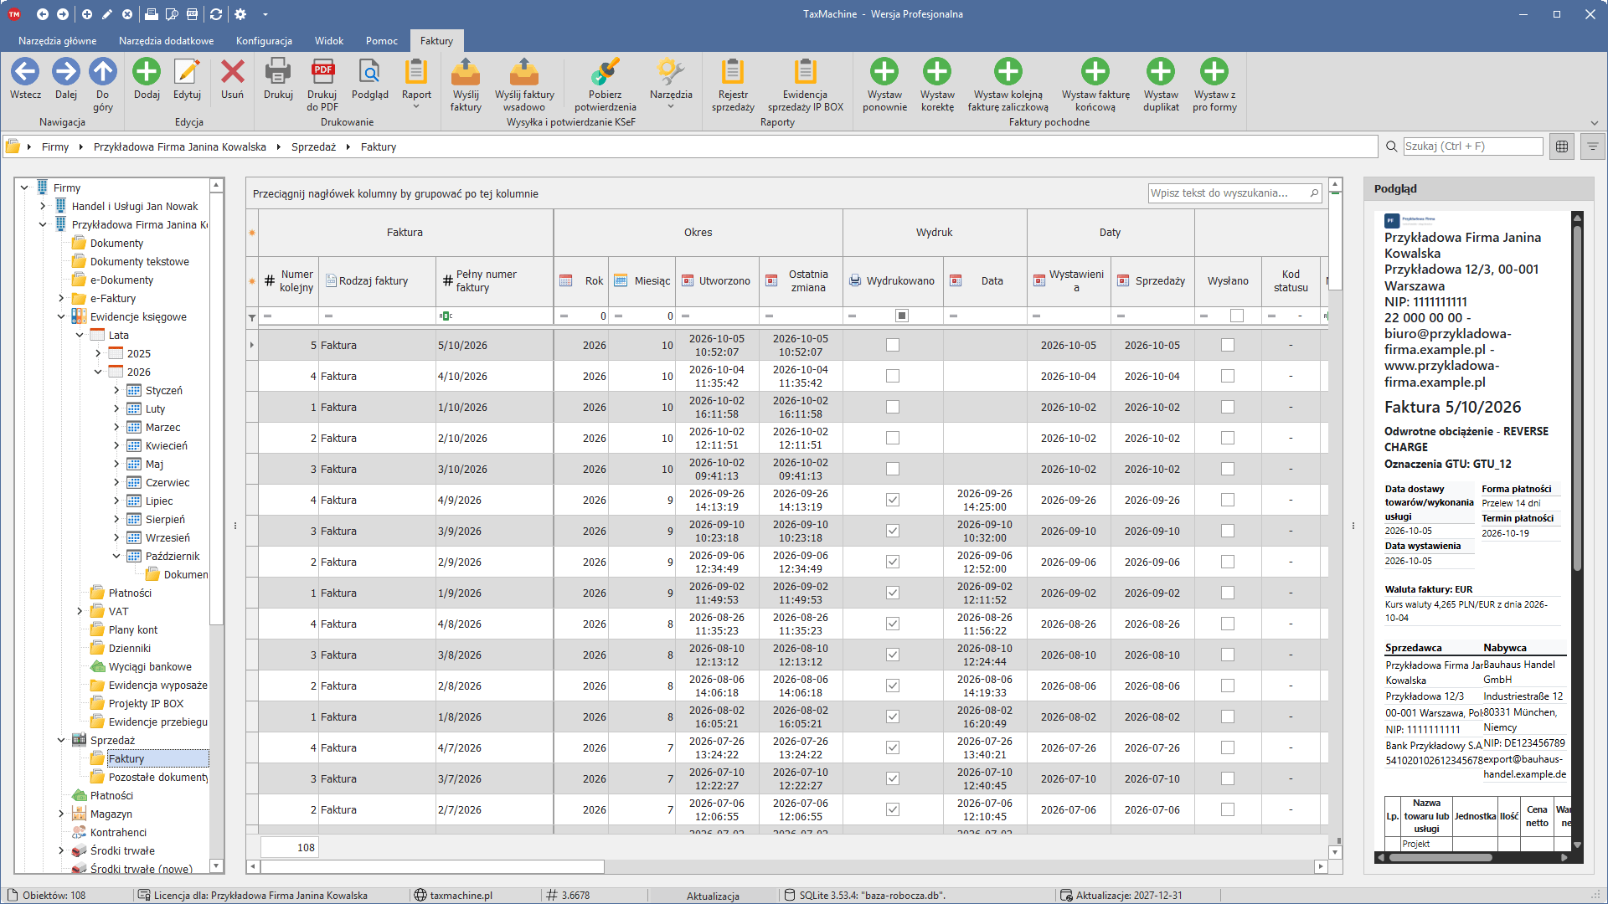Click the Dalej forward arrow icon
Image resolution: width=1608 pixels, height=904 pixels.
(65, 72)
